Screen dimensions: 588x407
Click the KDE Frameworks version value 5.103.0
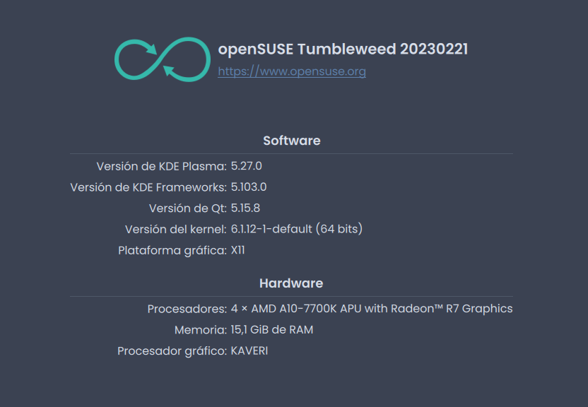coord(249,187)
